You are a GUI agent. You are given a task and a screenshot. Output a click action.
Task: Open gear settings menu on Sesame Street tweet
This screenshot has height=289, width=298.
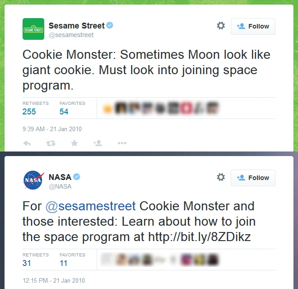click(221, 26)
